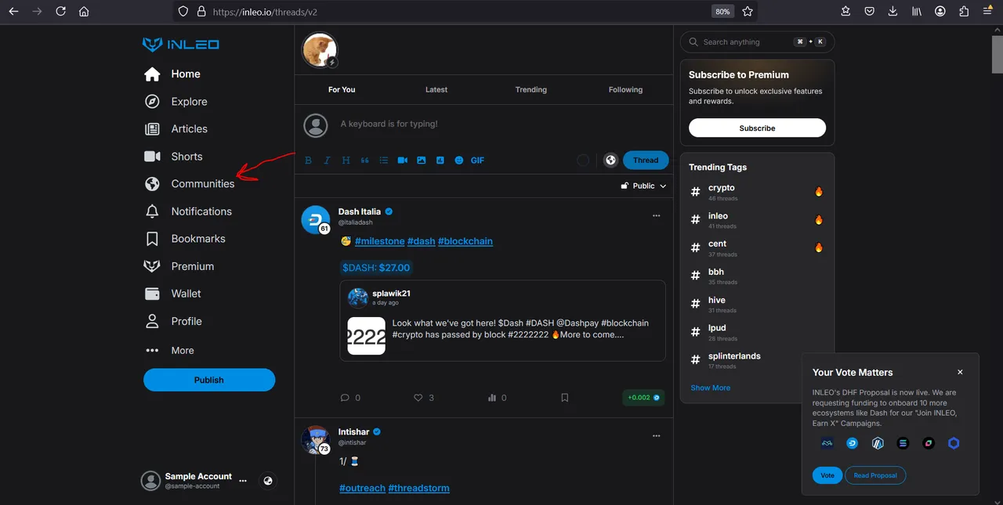The height and width of the screenshot is (505, 1003).
Task: Open the #threadstorm hashtag link
Action: point(419,488)
